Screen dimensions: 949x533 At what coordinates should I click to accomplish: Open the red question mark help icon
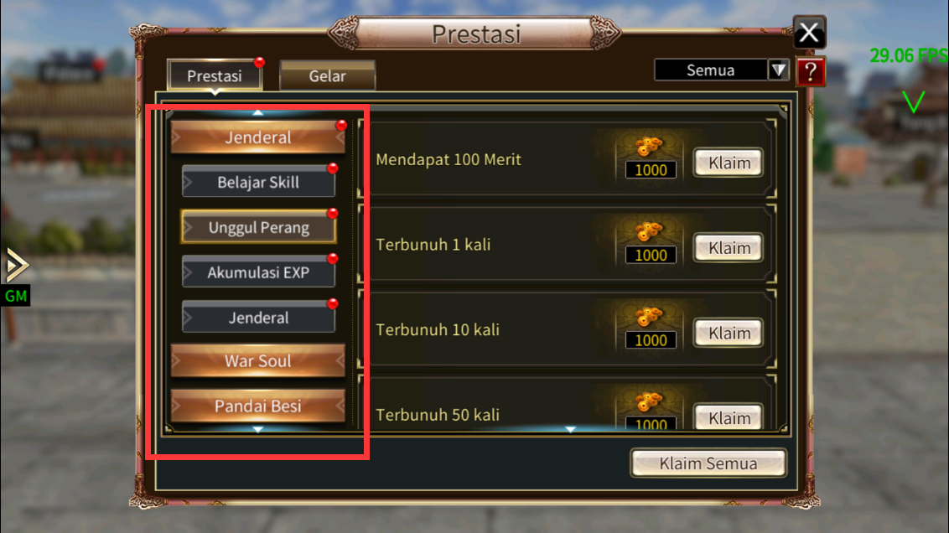[x=811, y=72]
